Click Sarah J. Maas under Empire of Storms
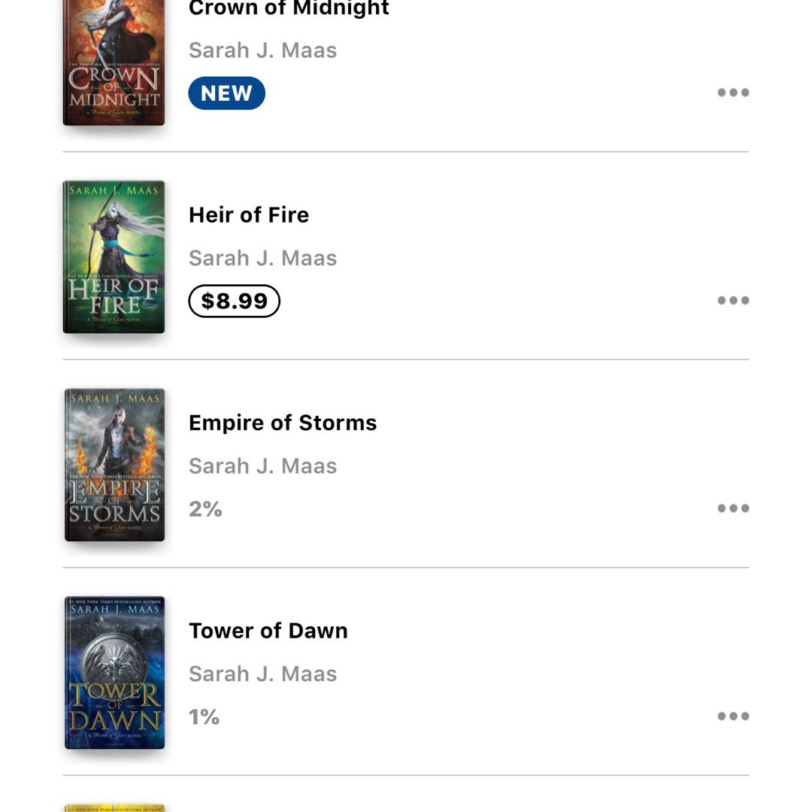Image resolution: width=812 pixels, height=812 pixels. (x=262, y=466)
